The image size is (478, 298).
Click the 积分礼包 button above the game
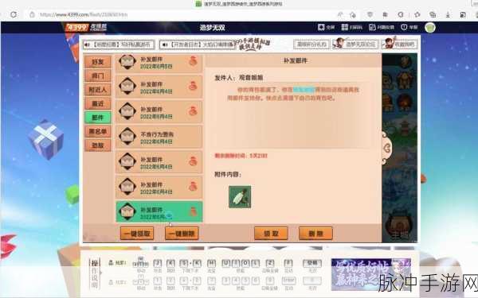[x=311, y=45]
